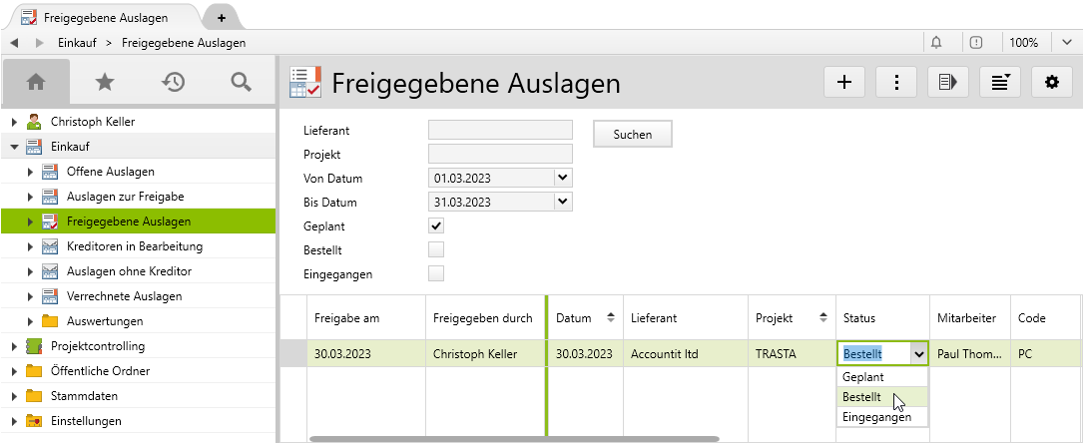Click the plus button to add entry

tap(844, 83)
